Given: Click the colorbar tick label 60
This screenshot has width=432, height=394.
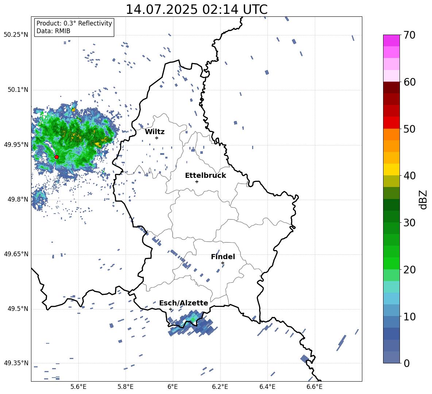Looking at the screenshot, I should click(409, 82).
